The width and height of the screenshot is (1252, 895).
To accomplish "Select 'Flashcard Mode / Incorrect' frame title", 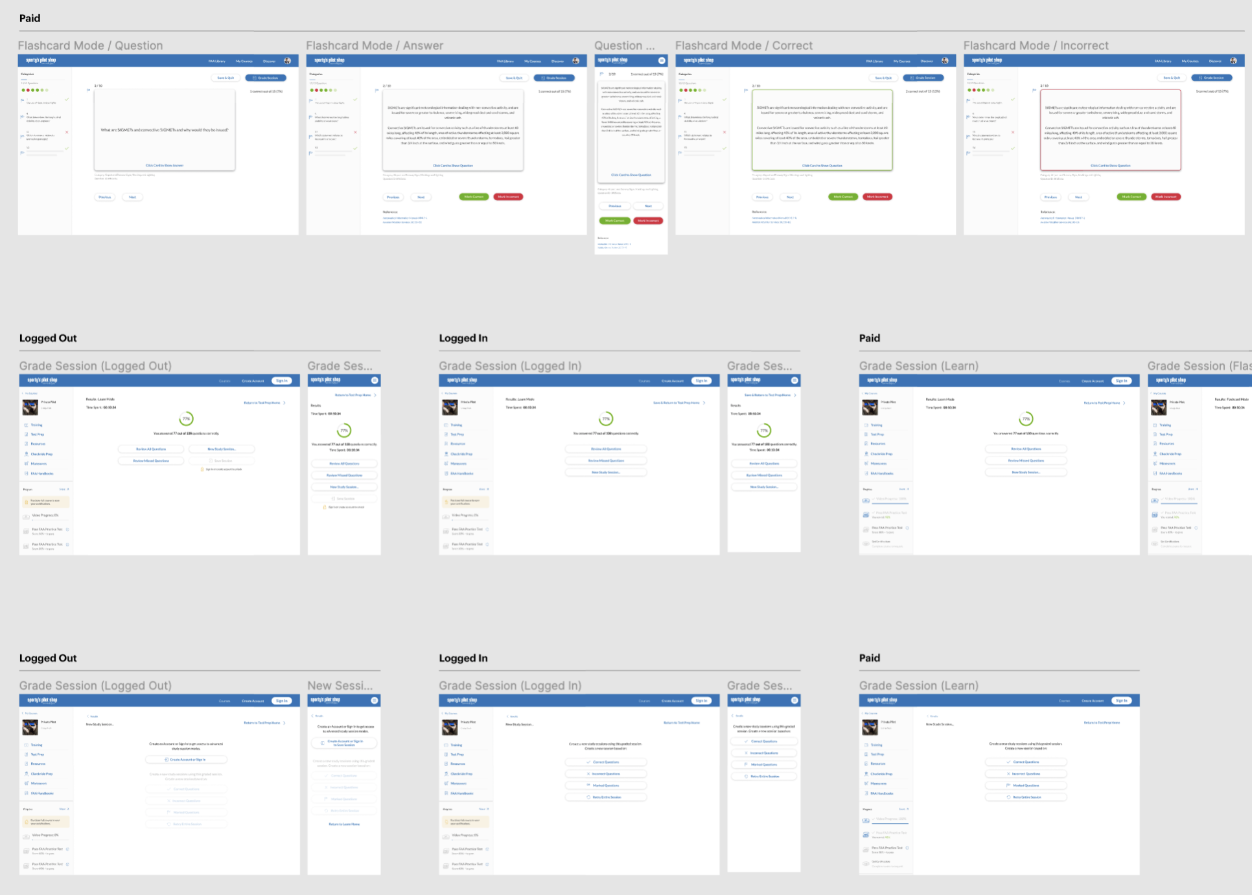I will [x=1036, y=45].
